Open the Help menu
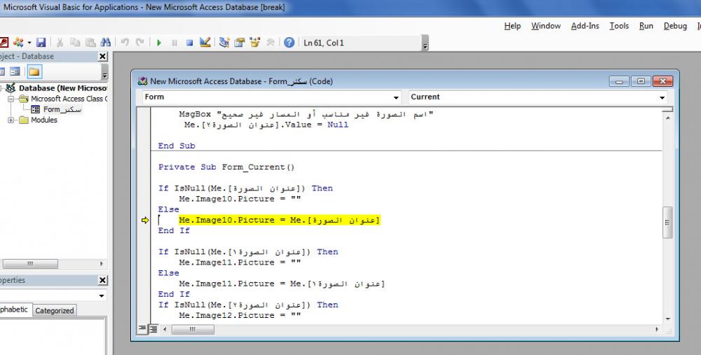 pos(512,26)
